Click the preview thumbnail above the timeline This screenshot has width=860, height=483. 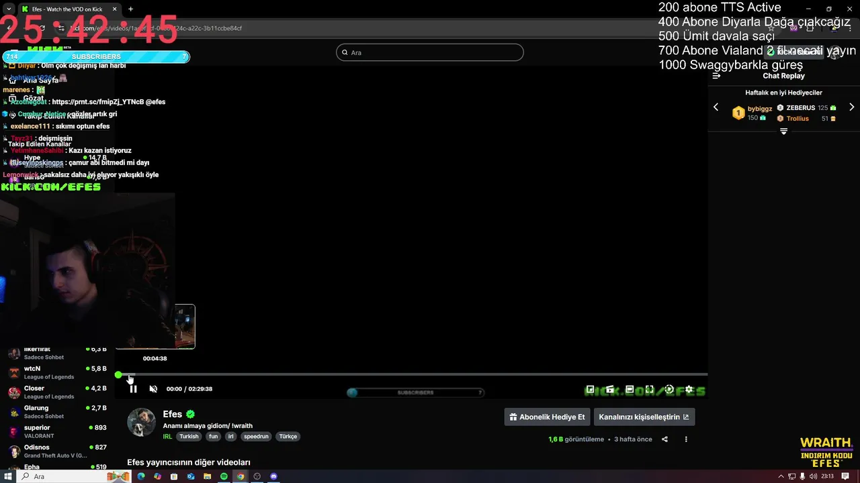coord(155,327)
